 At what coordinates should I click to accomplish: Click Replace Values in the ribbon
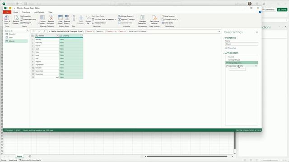[x=99, y=23]
